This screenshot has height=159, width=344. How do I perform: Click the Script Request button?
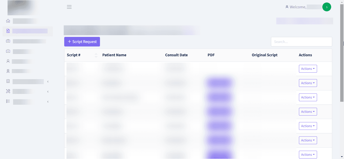82,42
